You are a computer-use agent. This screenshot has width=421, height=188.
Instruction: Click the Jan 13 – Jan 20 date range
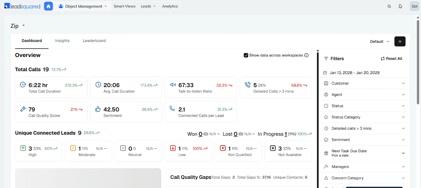click(352, 73)
